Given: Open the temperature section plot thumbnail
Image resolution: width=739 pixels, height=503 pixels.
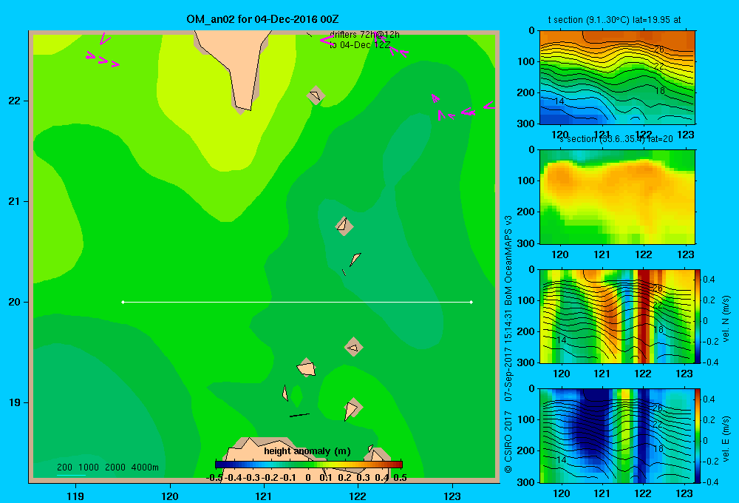Looking at the screenshot, I should pyautogui.click(x=617, y=78).
